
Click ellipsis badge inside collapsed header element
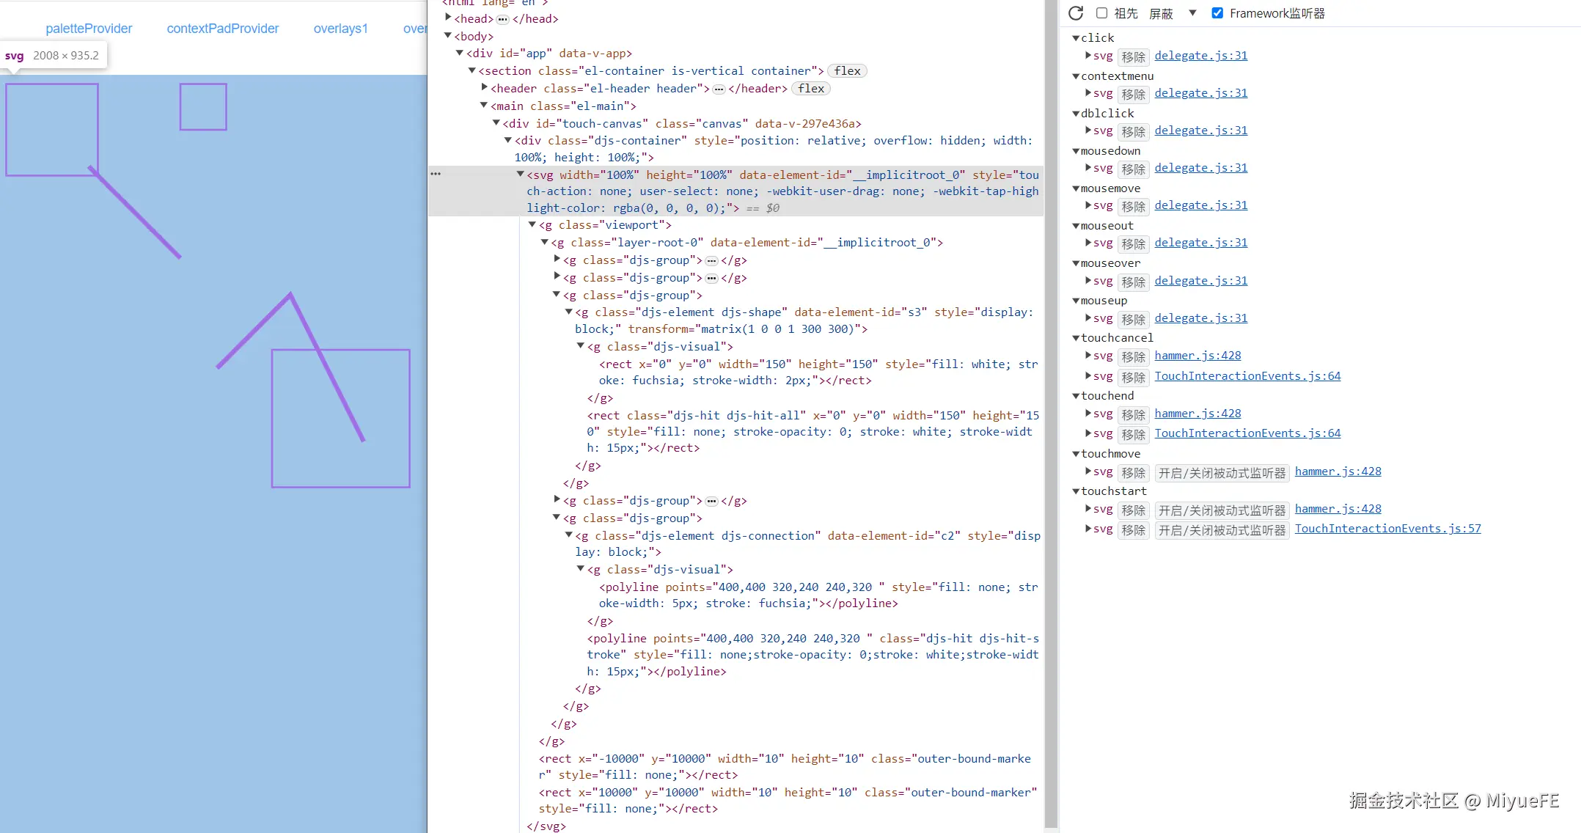[719, 89]
